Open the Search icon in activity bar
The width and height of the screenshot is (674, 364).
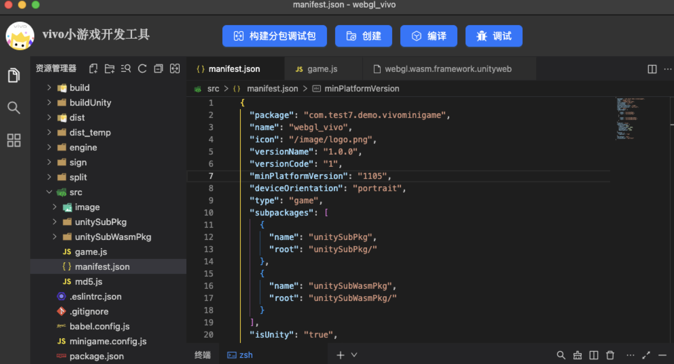click(14, 108)
